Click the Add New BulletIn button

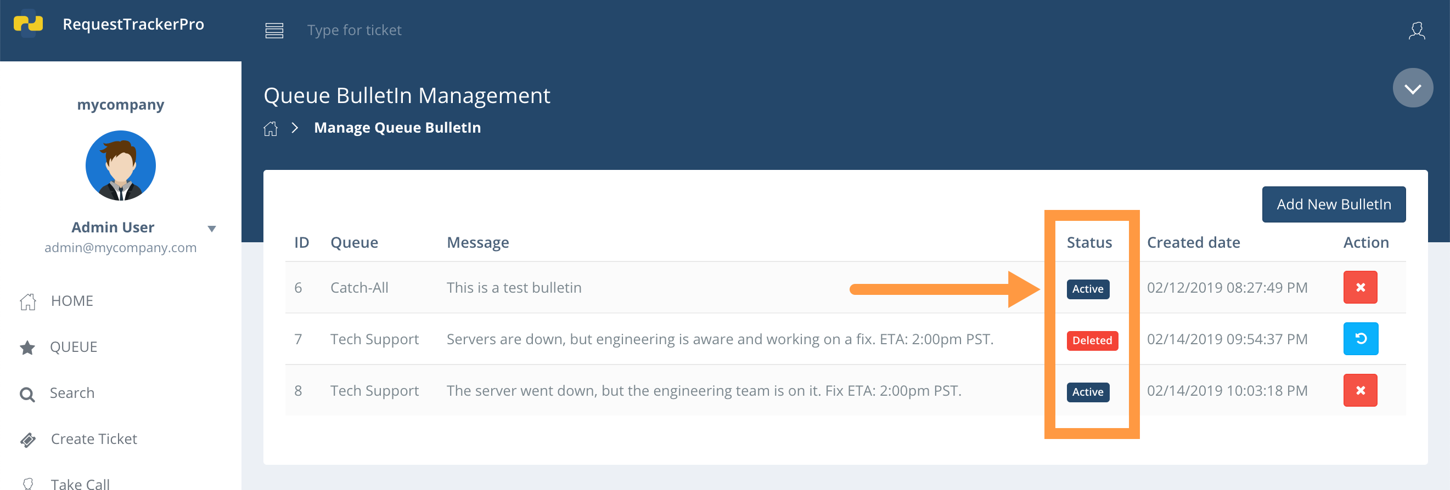tap(1333, 204)
